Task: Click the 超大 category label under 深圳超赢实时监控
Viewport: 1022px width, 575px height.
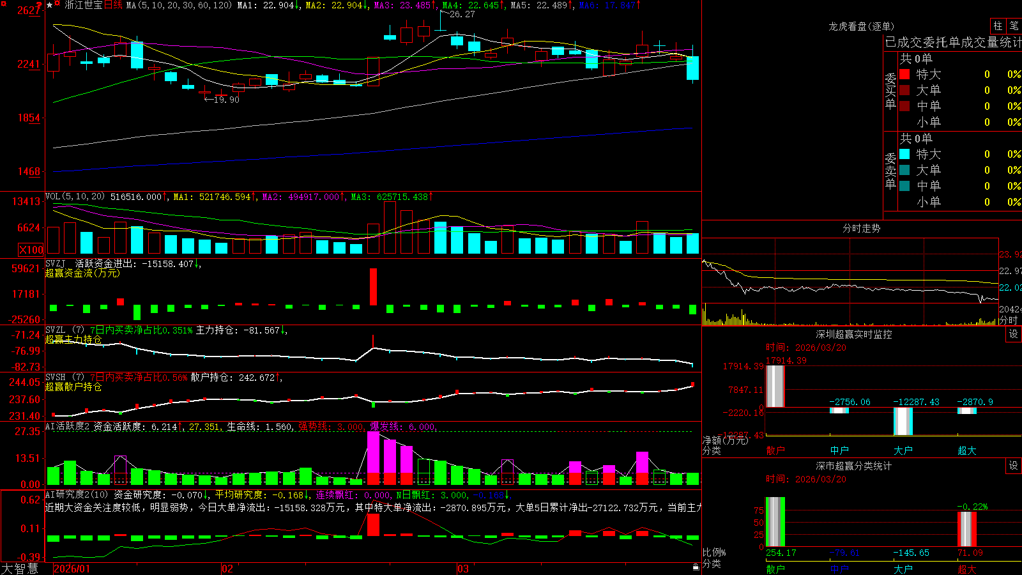Action: point(966,450)
